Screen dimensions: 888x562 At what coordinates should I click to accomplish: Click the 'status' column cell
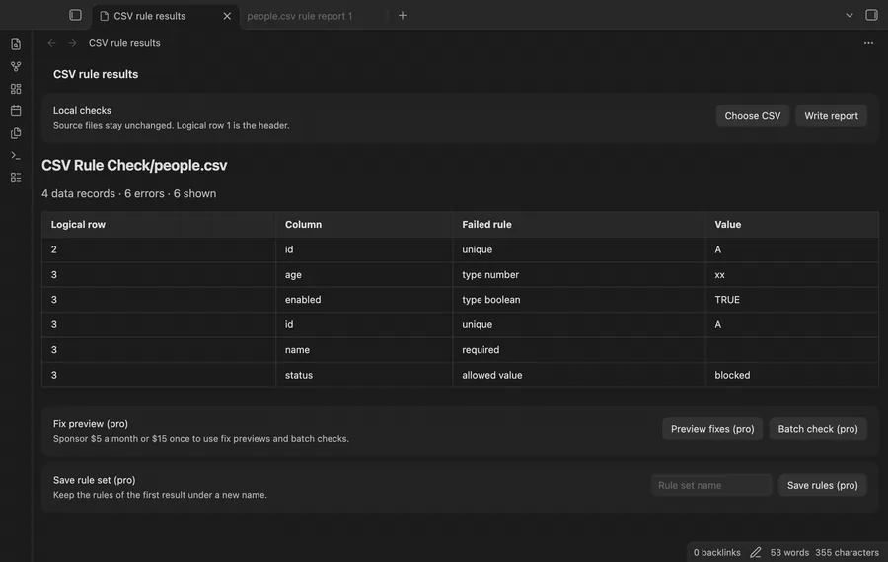pos(364,375)
